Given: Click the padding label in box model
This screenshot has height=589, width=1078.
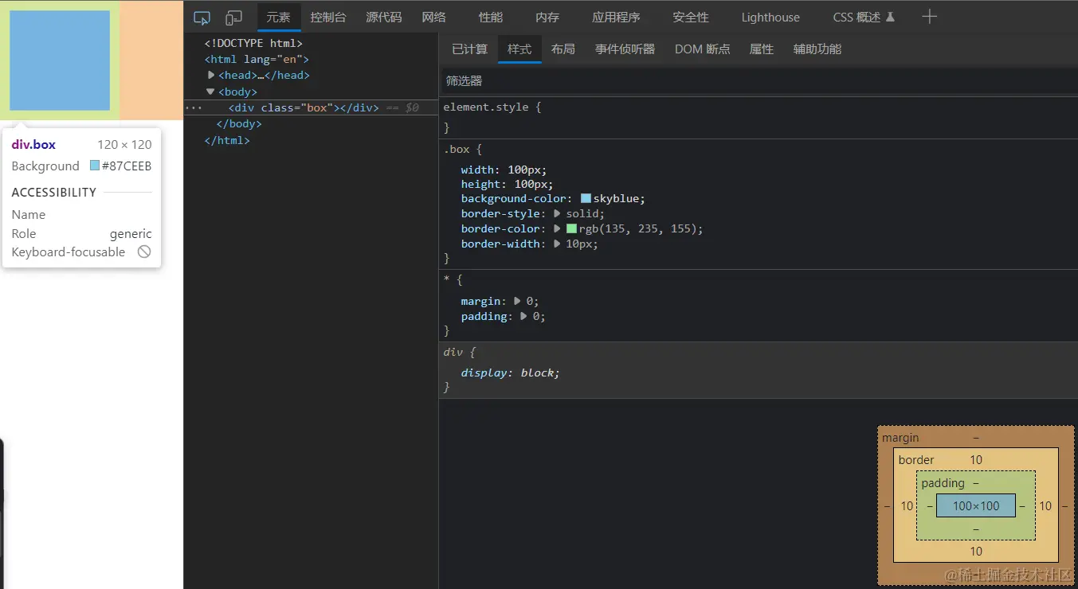Looking at the screenshot, I should [943, 483].
